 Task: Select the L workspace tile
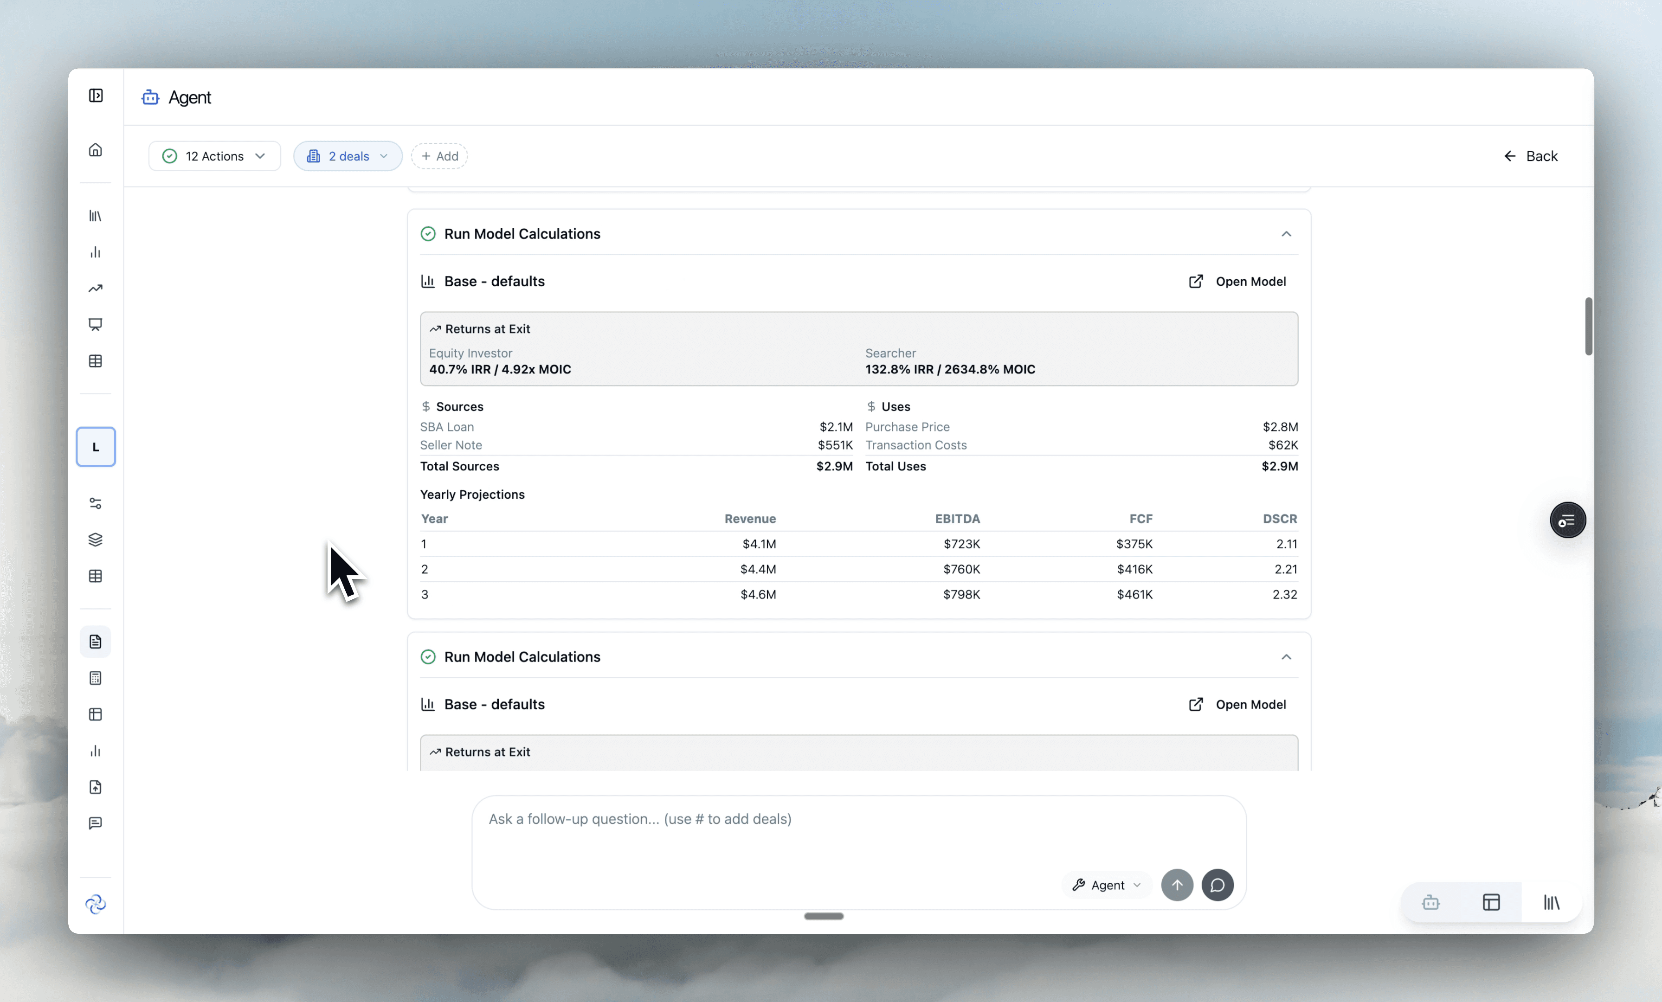point(95,446)
